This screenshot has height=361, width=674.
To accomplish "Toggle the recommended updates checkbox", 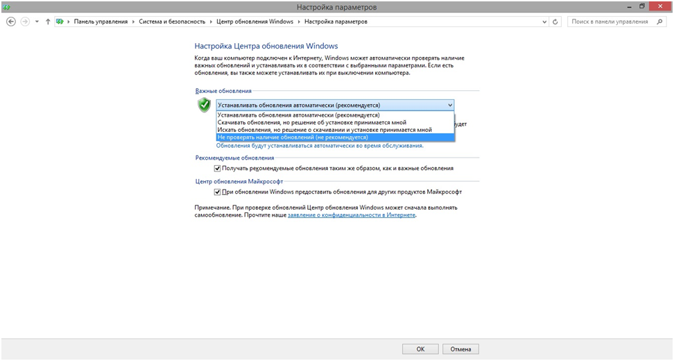I will (218, 168).
